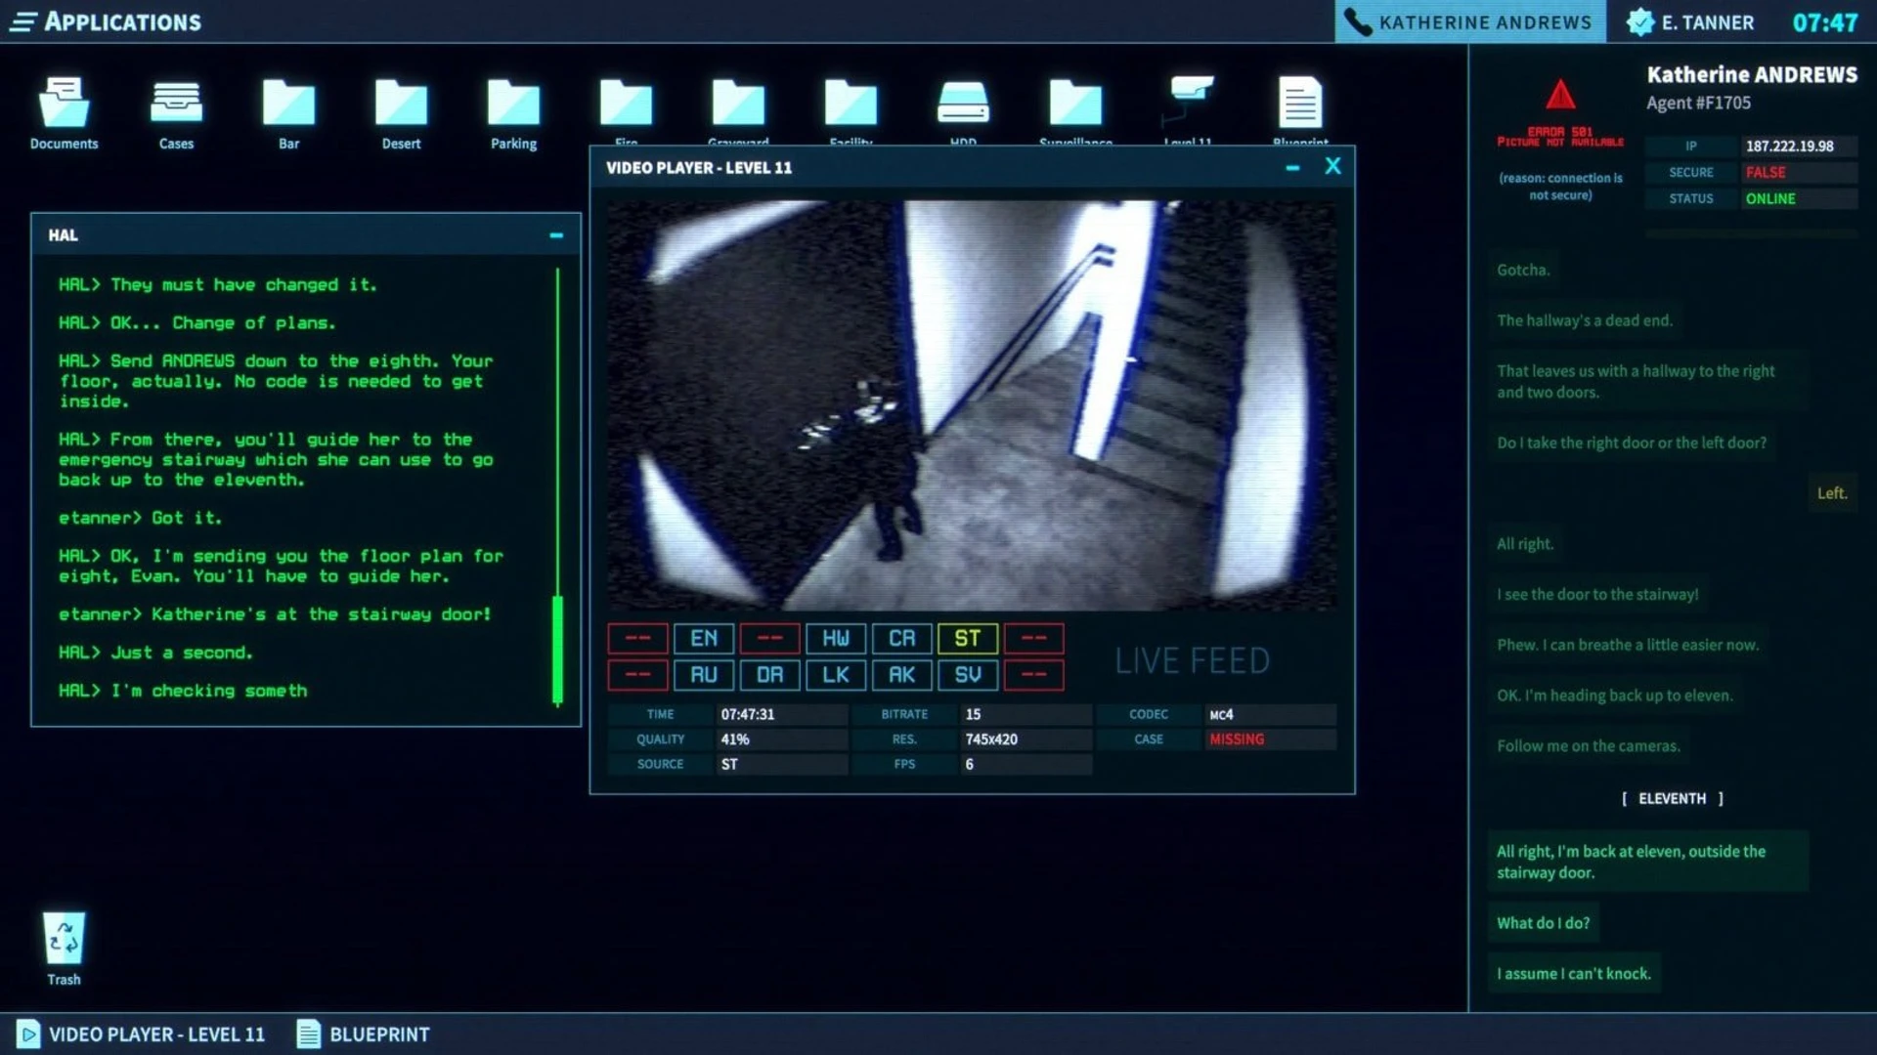1877x1055 pixels.
Task: Switch to Video Player - Level 11 taskbar item
Action: coord(142,1034)
